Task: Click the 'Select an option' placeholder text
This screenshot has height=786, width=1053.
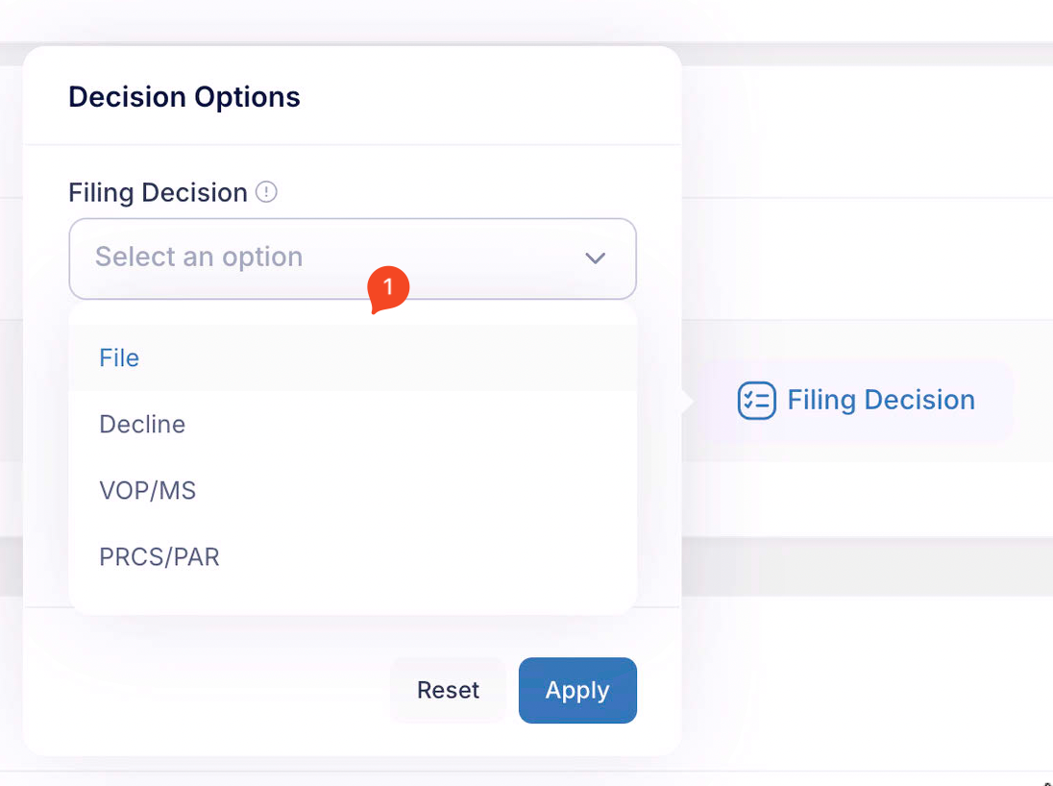Action: (199, 257)
